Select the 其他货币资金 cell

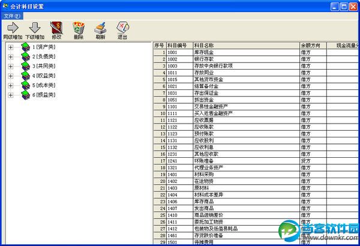pos(247,79)
